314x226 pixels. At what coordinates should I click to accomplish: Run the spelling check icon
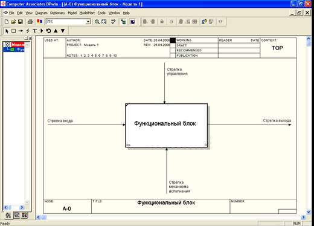click(114, 22)
